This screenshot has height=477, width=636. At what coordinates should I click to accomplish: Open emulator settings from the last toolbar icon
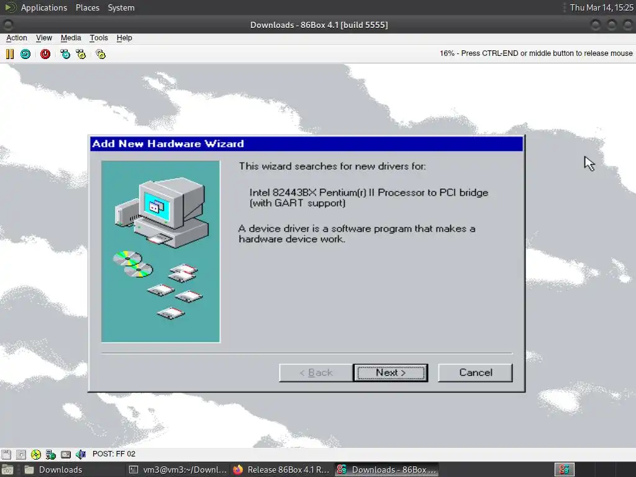click(x=101, y=54)
